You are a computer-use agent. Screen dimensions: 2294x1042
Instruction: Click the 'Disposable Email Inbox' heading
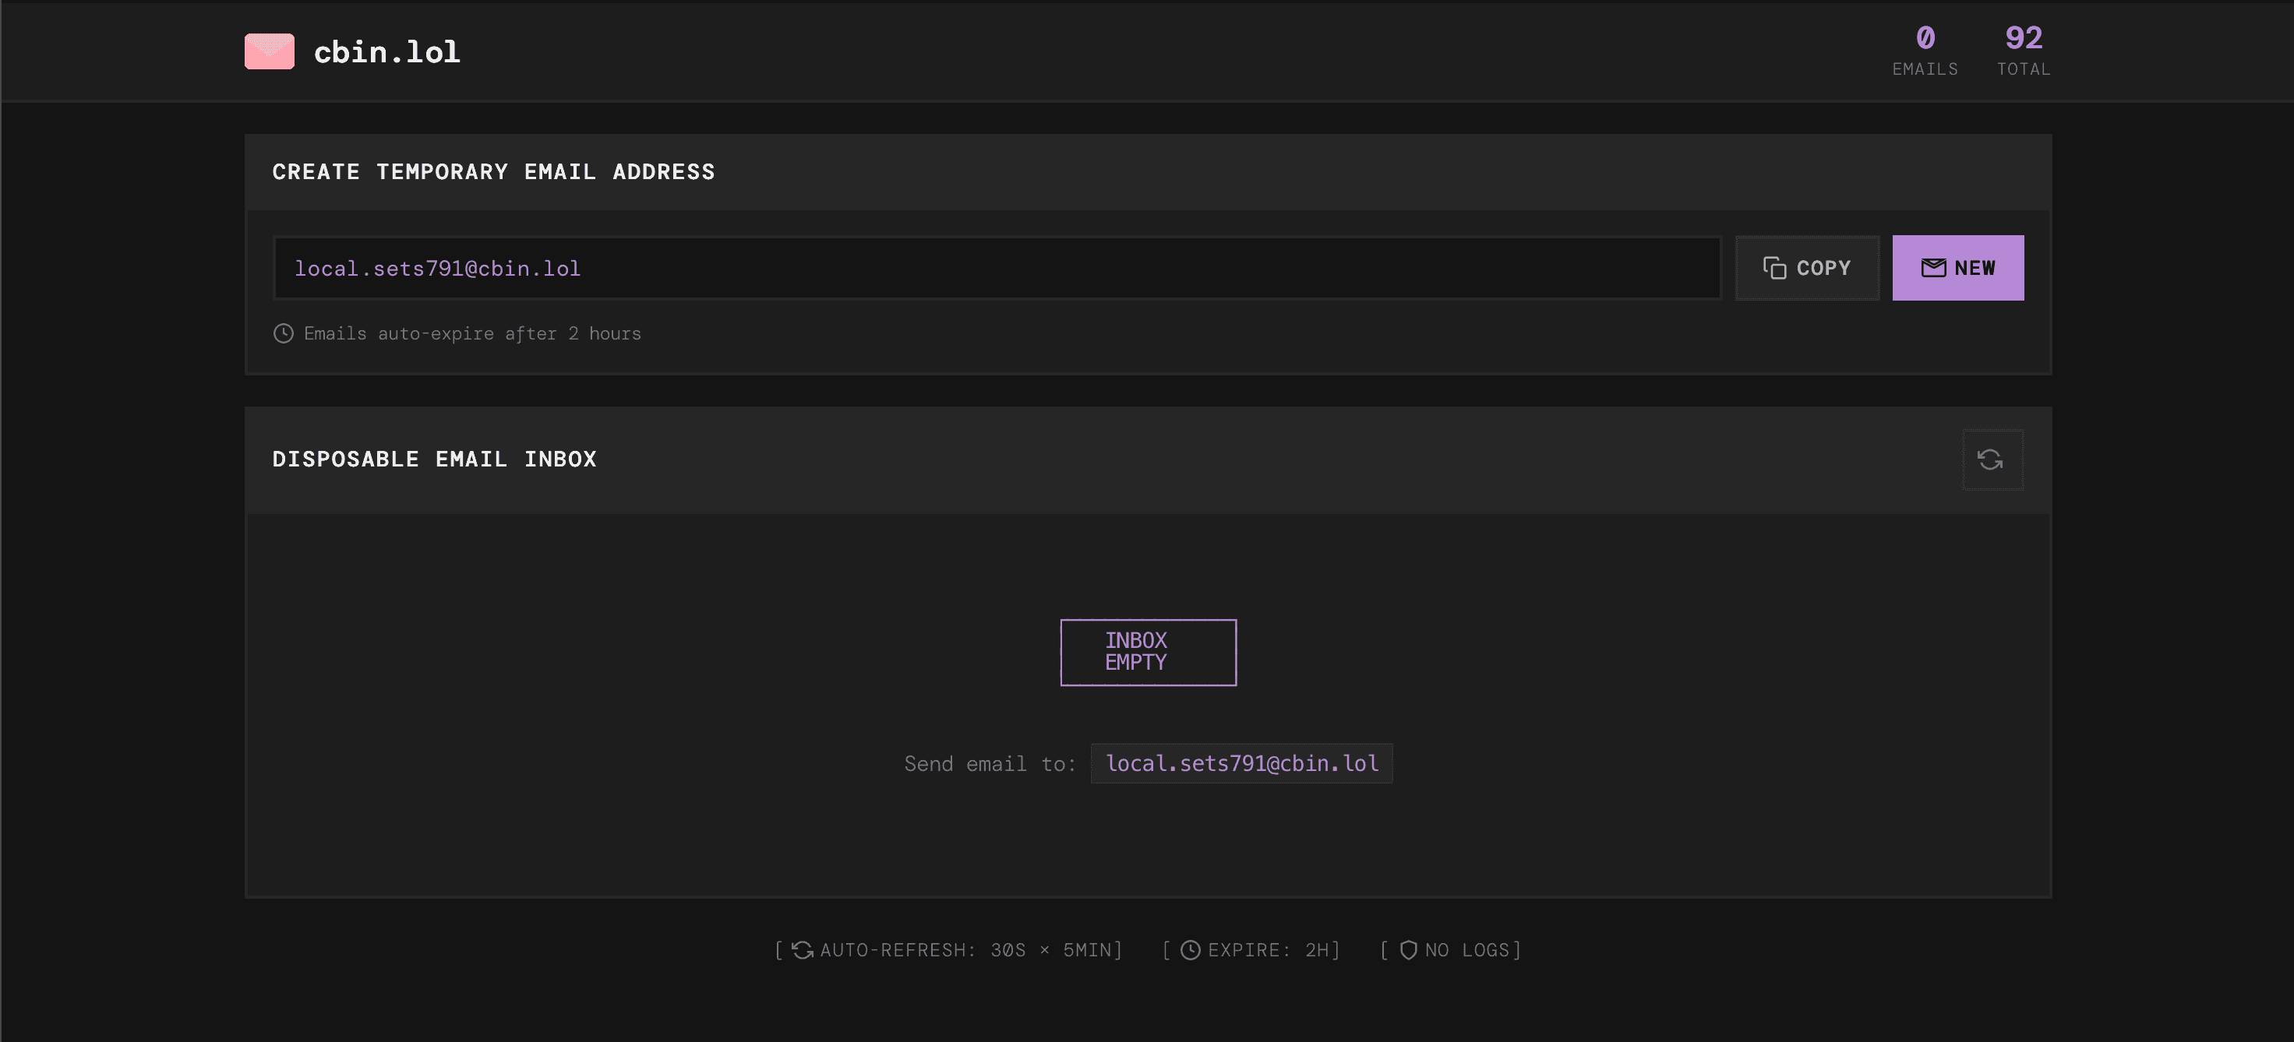tap(435, 459)
